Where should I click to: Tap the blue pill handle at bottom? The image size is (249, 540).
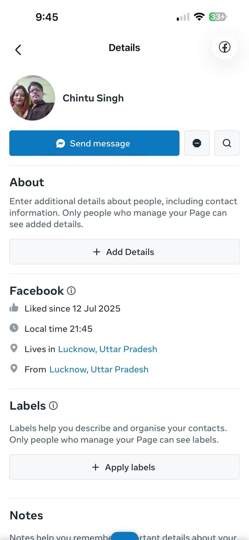click(124, 536)
